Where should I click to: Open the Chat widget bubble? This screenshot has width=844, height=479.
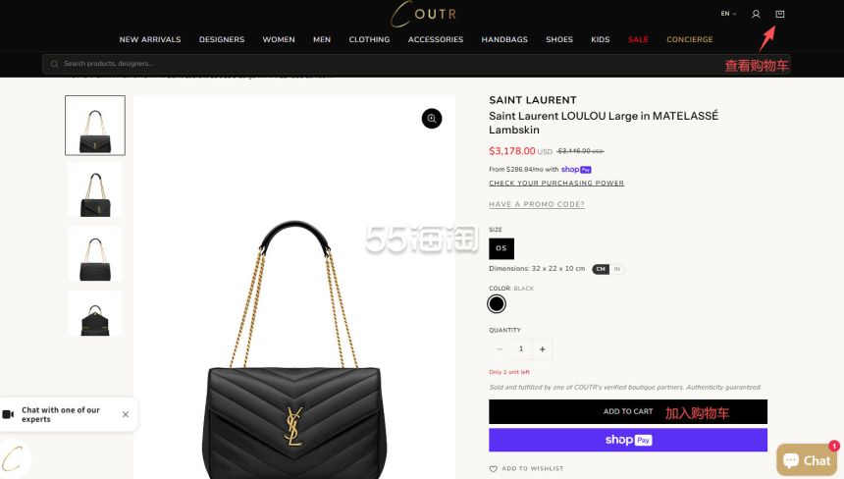pyautogui.click(x=807, y=459)
